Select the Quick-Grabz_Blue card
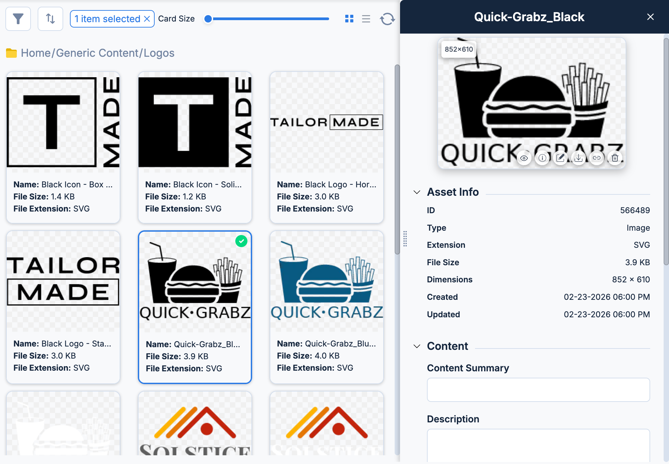669x464 pixels. tap(327, 307)
